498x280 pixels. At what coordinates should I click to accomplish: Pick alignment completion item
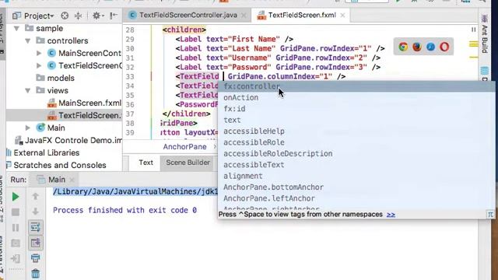pos(356,176)
